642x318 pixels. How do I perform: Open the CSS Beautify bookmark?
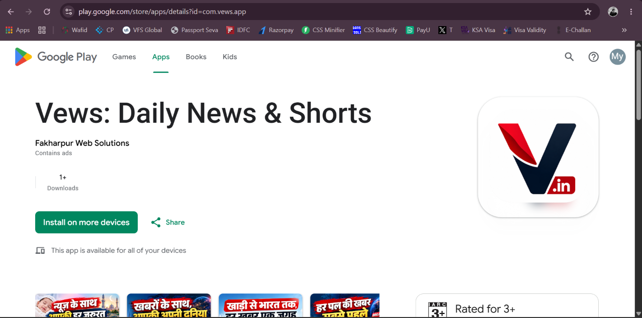(x=375, y=30)
